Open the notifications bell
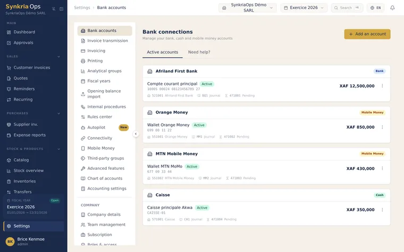The height and width of the screenshot is (252, 404). click(x=392, y=8)
